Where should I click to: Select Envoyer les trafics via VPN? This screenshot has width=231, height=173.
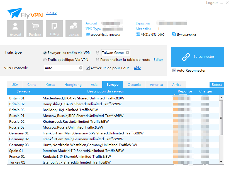pos(45,53)
